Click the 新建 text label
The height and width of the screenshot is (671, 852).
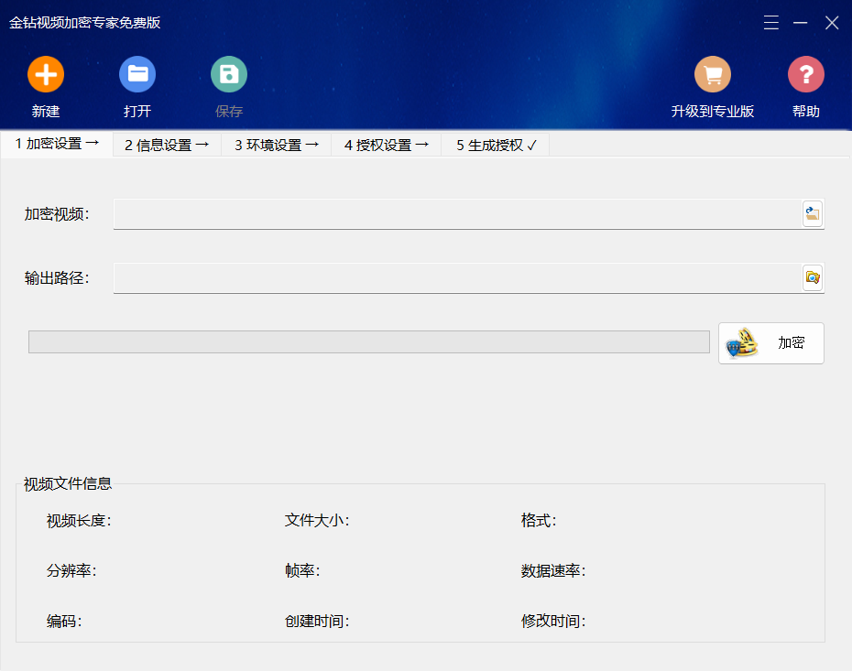coord(46,112)
